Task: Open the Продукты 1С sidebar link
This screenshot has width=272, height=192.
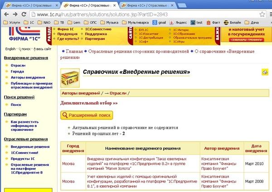Action: point(23,158)
